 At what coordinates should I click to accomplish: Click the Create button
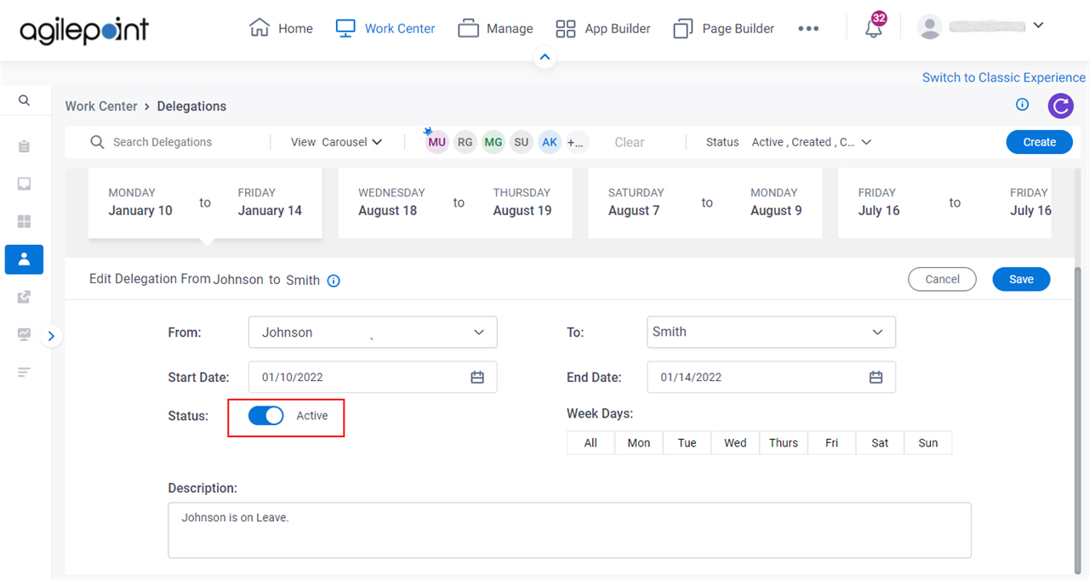pos(1040,142)
